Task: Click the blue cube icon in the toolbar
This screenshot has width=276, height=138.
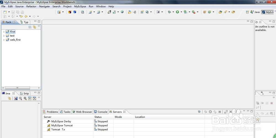Action: (x=75, y=12)
